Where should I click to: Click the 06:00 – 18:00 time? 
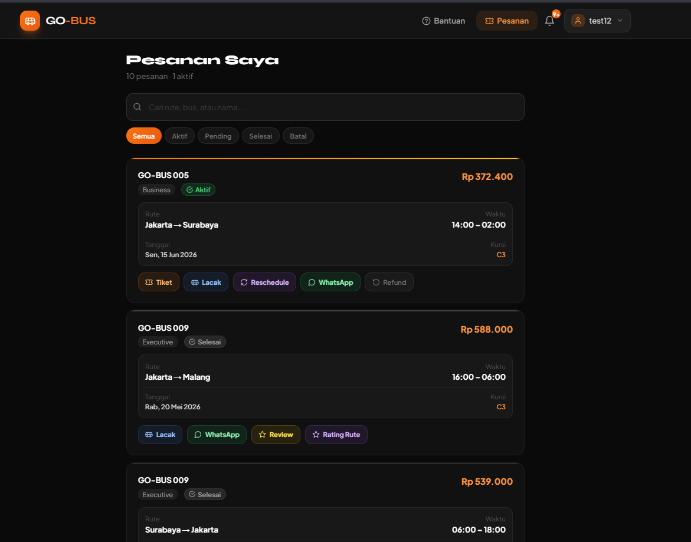point(479,530)
